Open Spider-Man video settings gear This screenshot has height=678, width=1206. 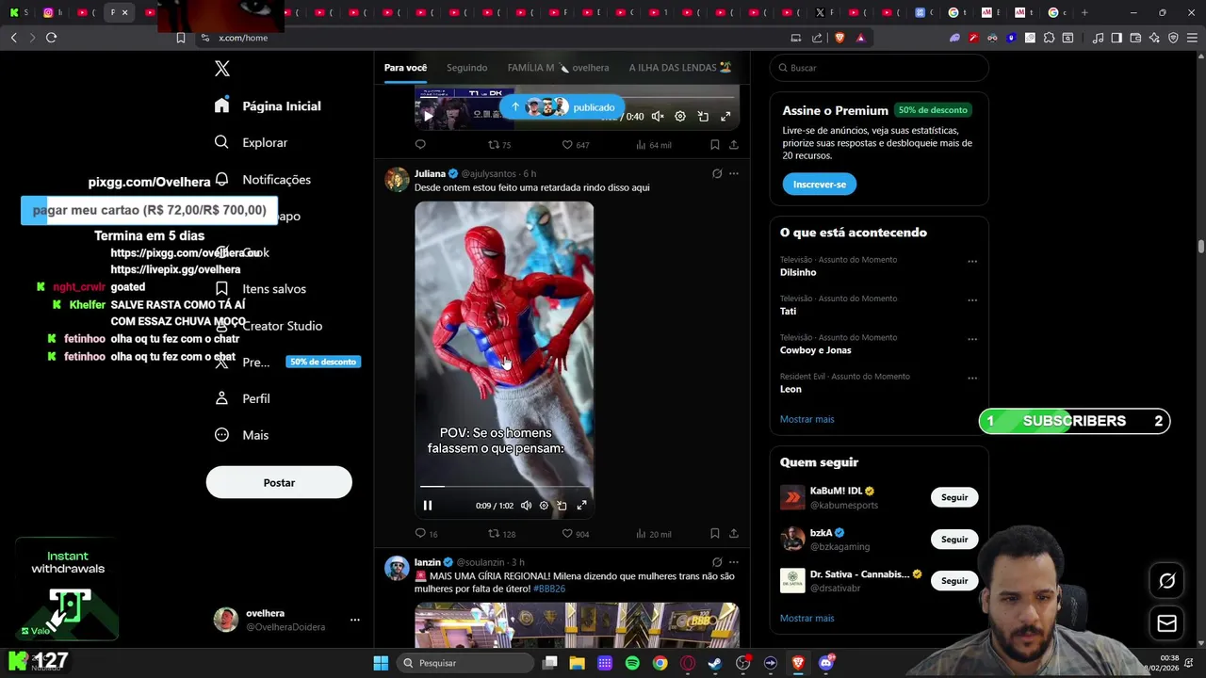point(544,506)
